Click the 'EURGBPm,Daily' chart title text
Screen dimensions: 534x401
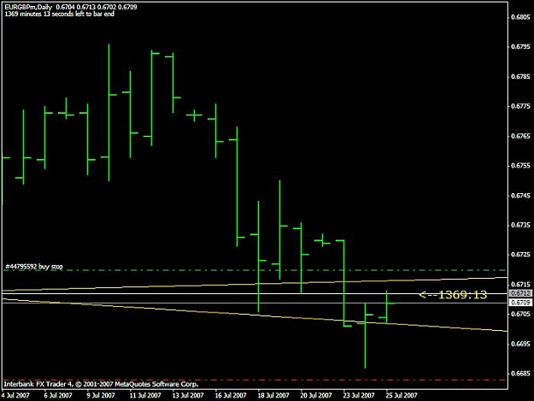click(28, 7)
